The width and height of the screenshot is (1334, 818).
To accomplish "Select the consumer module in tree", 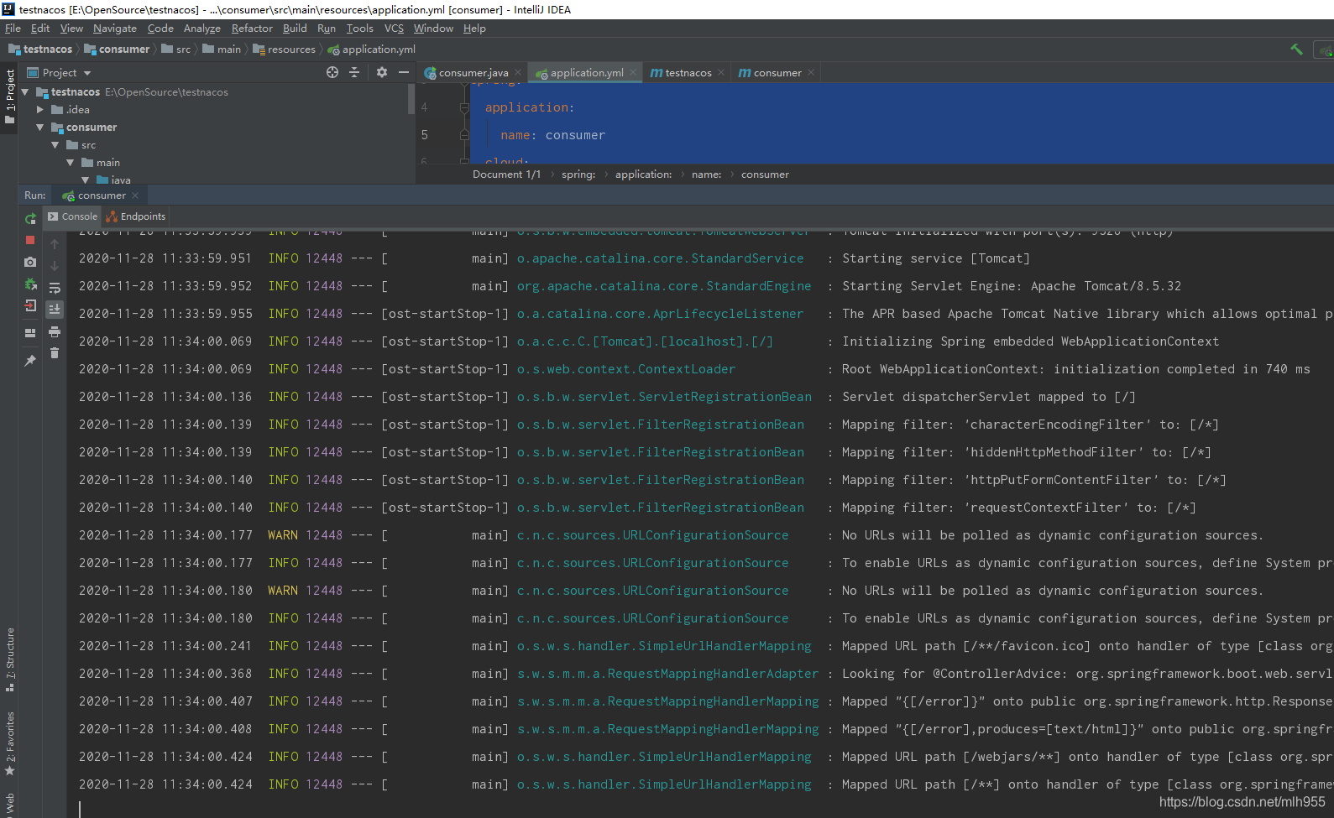I will pos(84,128).
